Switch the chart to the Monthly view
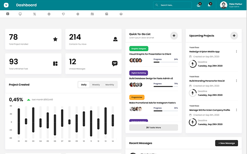Viewport: 247px width, 154px height. [x=110, y=85]
